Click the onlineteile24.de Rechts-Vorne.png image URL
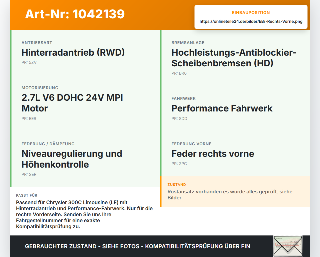 tap(251, 21)
